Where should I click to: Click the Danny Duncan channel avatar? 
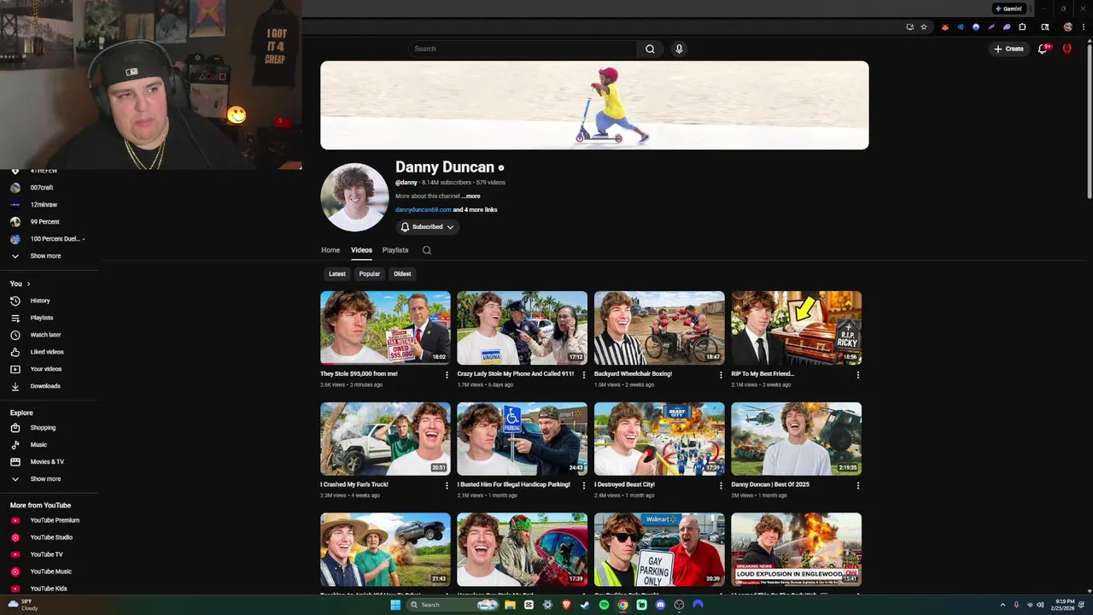click(x=354, y=197)
